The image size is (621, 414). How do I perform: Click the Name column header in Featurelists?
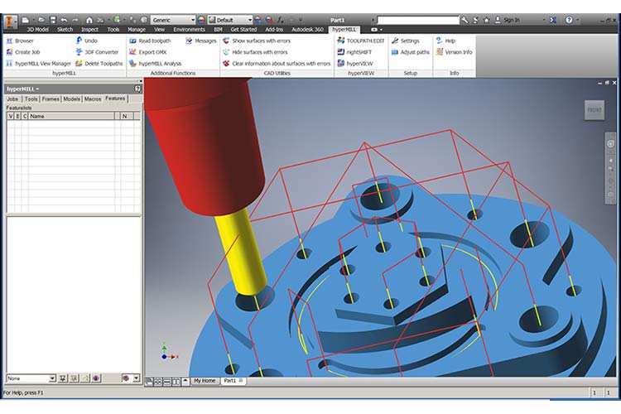coord(71,116)
